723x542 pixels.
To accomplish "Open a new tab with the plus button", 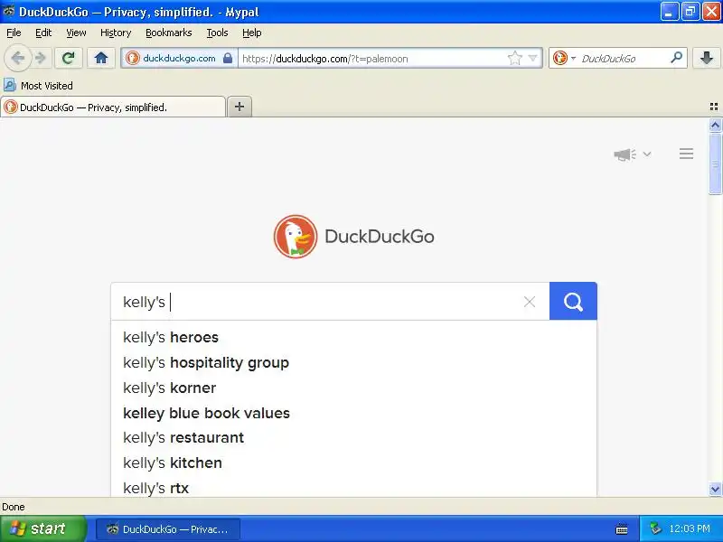I will (x=239, y=107).
